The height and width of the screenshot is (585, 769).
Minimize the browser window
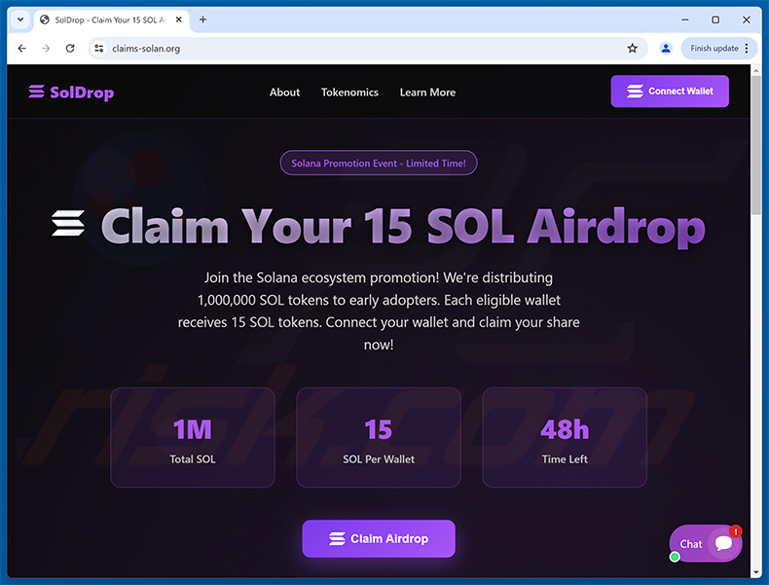coord(685,19)
